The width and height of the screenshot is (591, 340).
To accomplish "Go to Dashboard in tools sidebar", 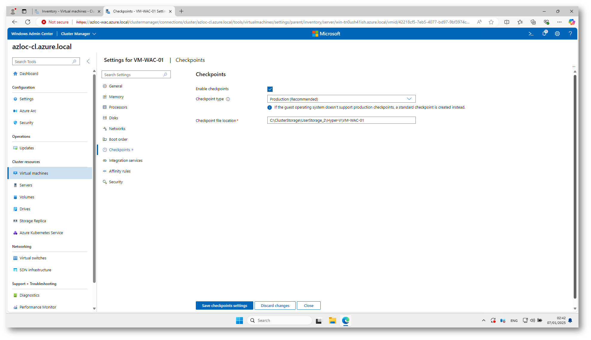I will tap(29, 74).
